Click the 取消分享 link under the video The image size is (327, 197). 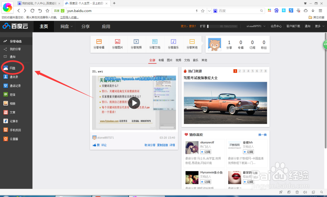tap(151, 145)
